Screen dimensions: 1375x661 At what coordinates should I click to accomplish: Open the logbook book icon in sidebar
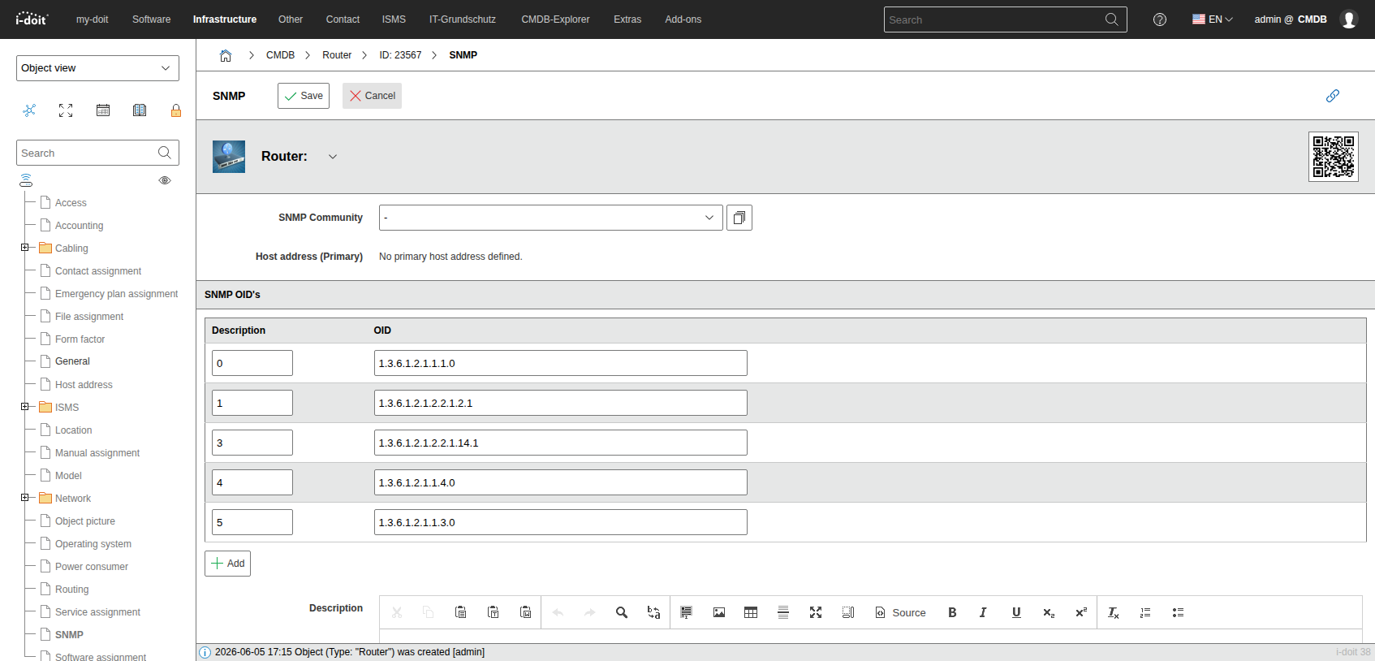[140, 110]
